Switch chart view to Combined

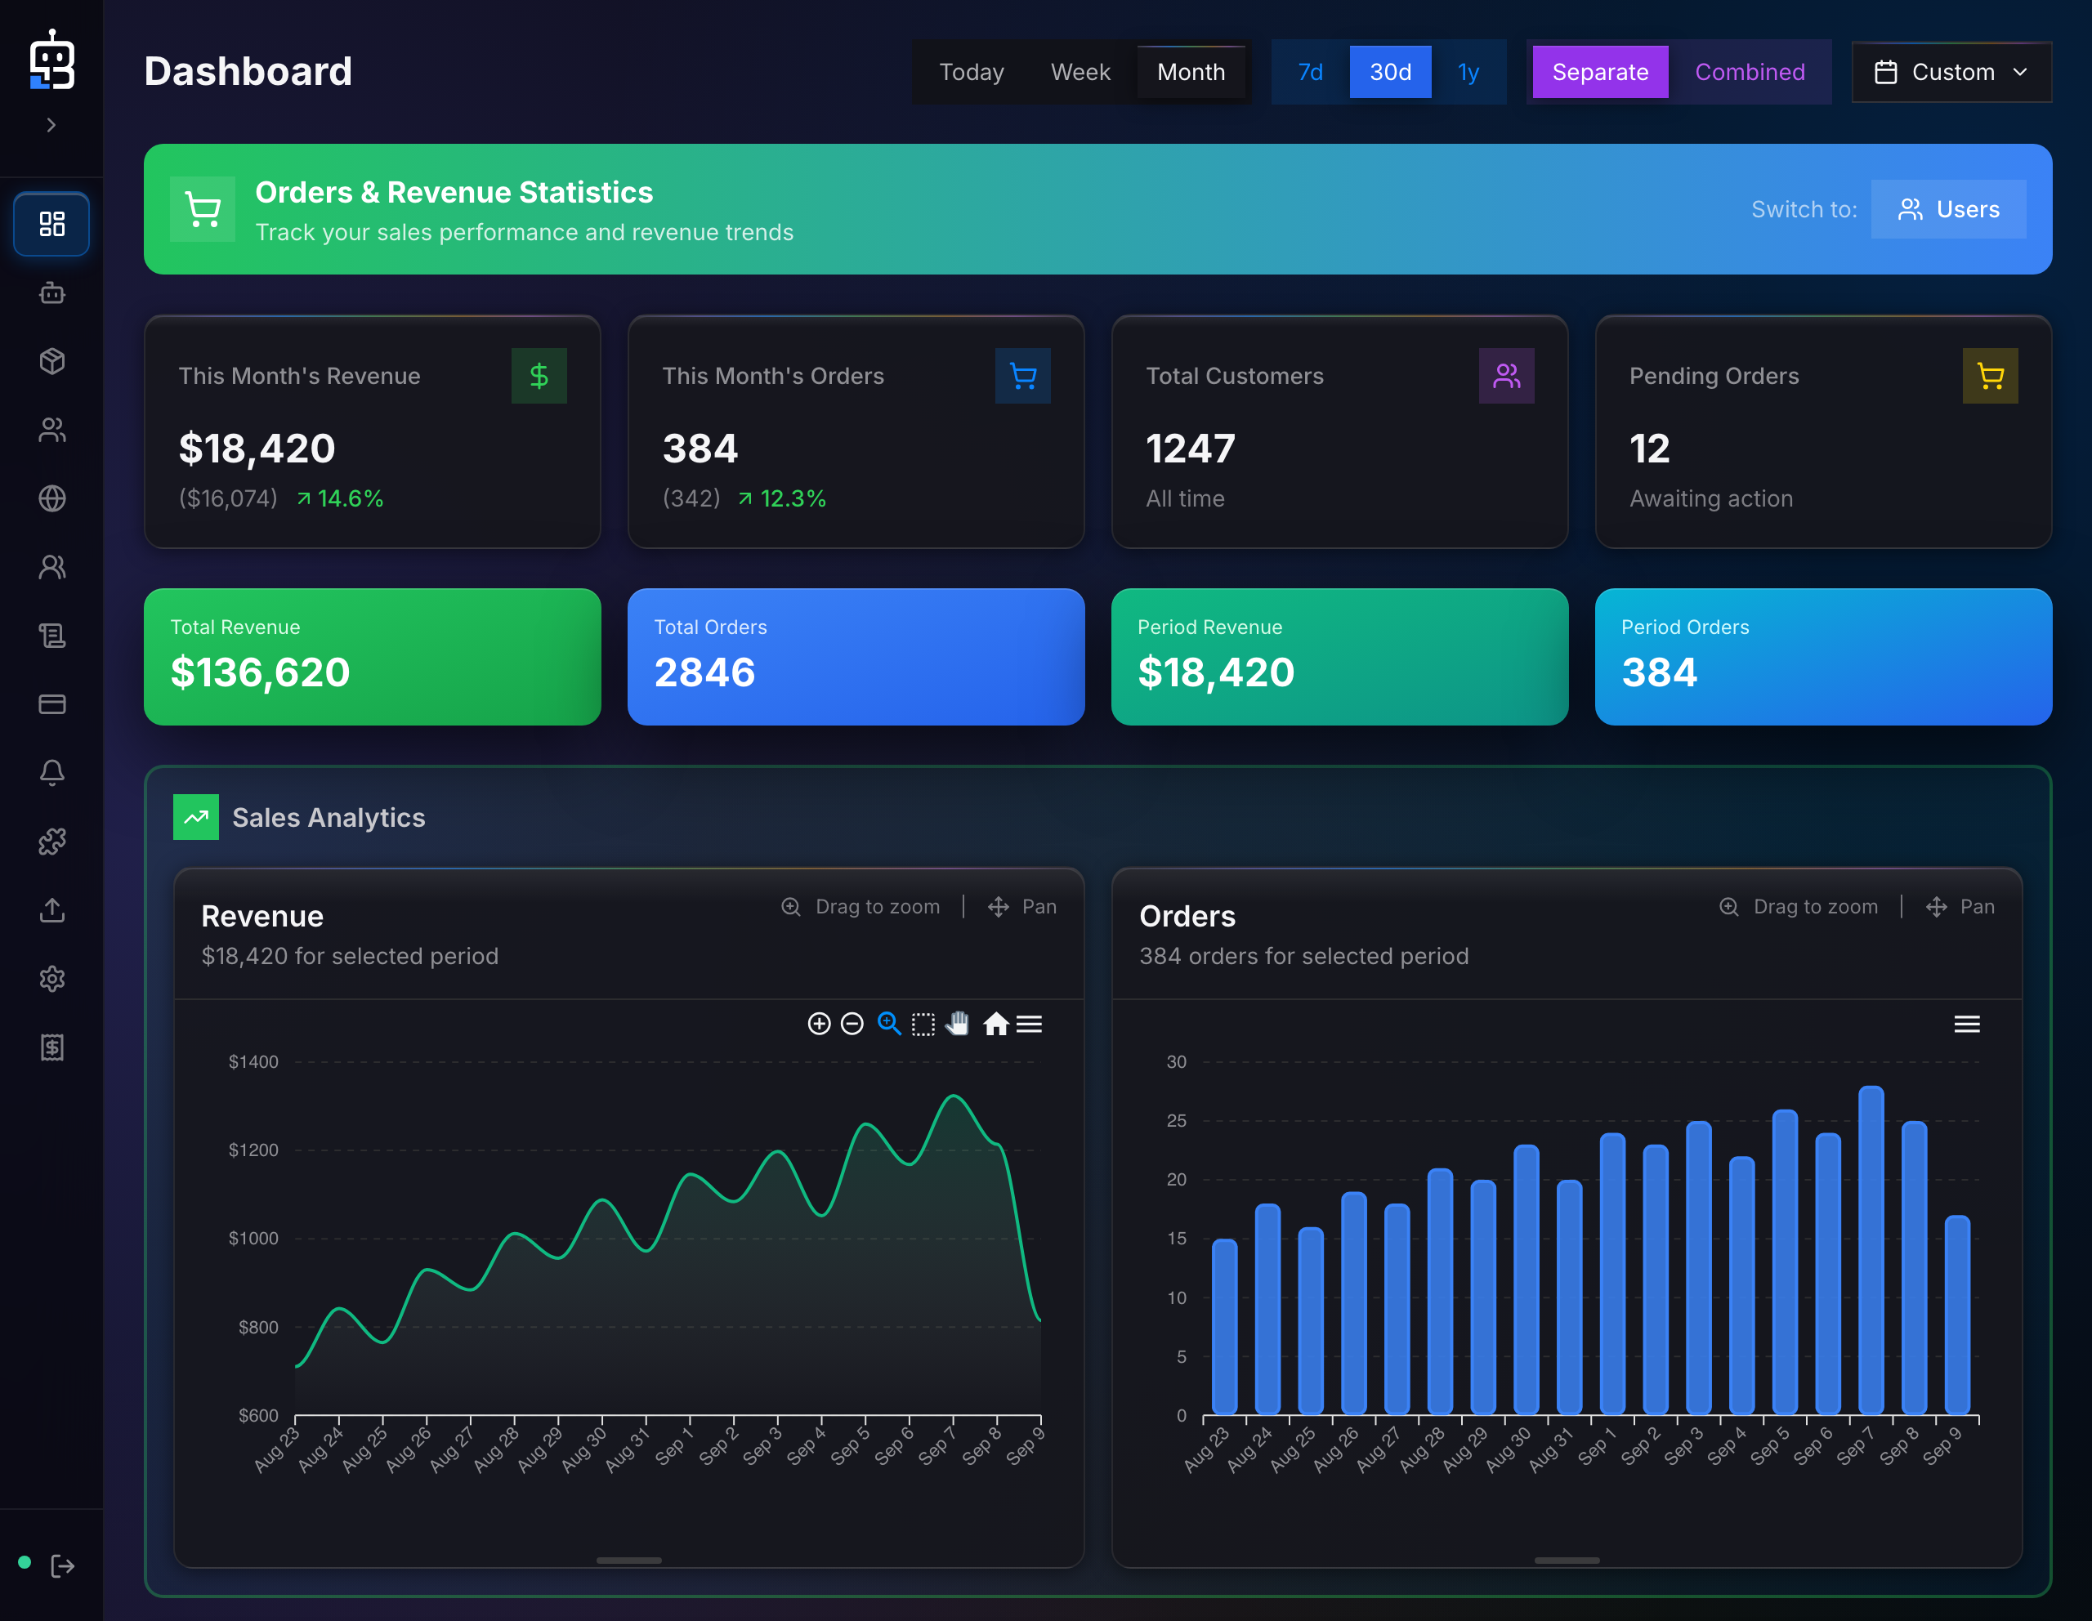1749,72
